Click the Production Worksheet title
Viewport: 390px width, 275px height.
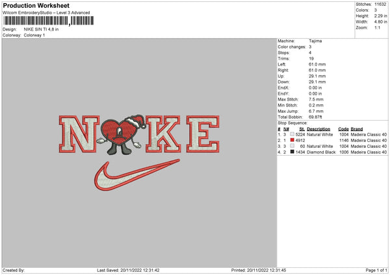coord(36,5)
